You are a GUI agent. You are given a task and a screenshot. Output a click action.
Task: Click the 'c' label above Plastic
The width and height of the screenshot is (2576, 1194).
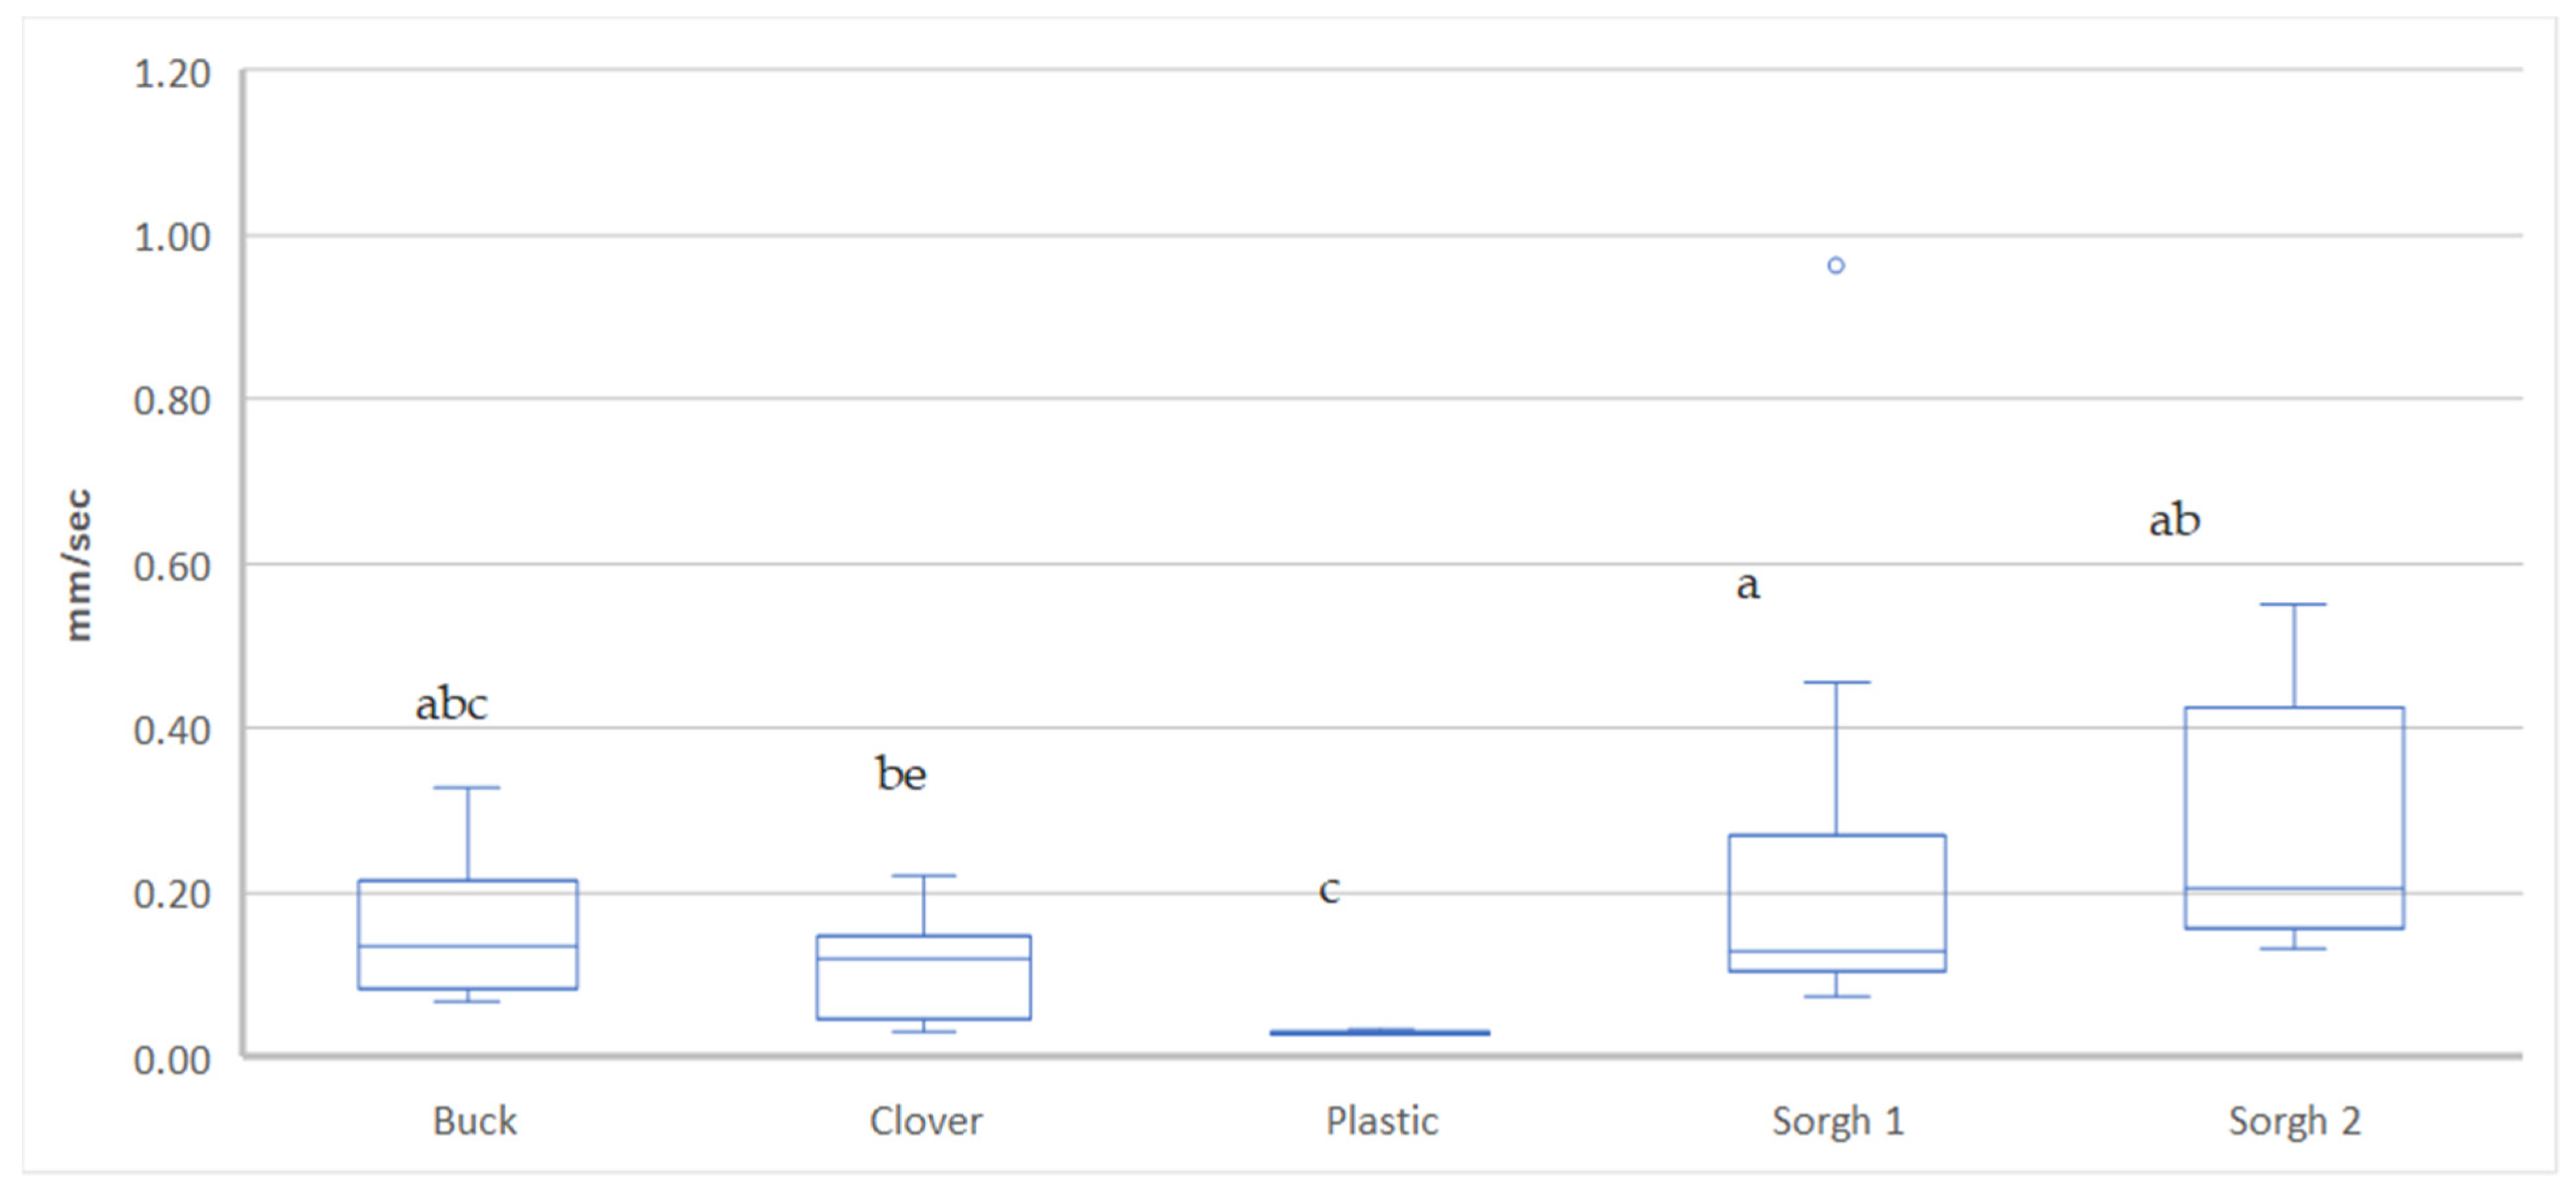[1329, 889]
